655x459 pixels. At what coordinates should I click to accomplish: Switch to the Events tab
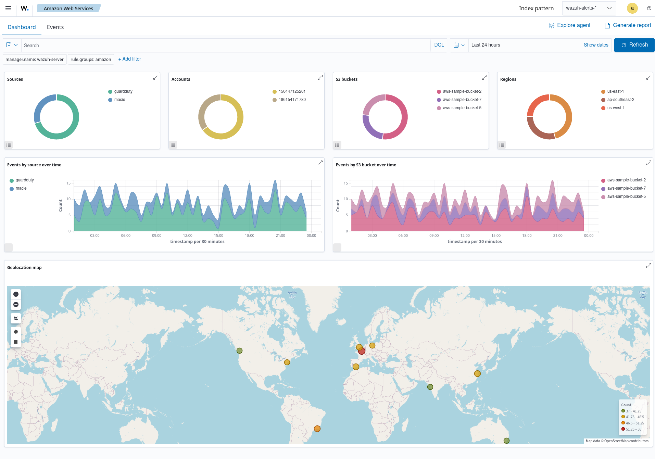55,27
